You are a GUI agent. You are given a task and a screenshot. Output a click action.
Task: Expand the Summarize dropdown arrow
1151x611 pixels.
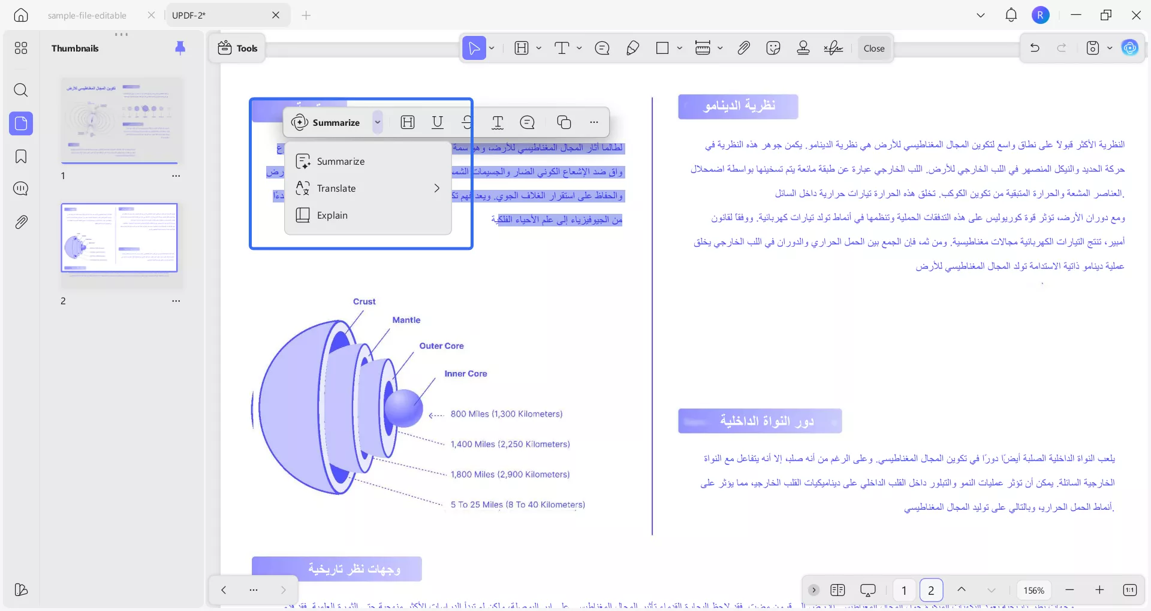tap(377, 122)
